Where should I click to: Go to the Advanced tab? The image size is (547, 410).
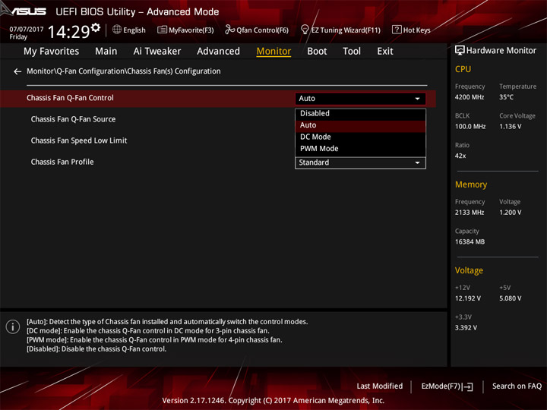pyautogui.click(x=218, y=52)
